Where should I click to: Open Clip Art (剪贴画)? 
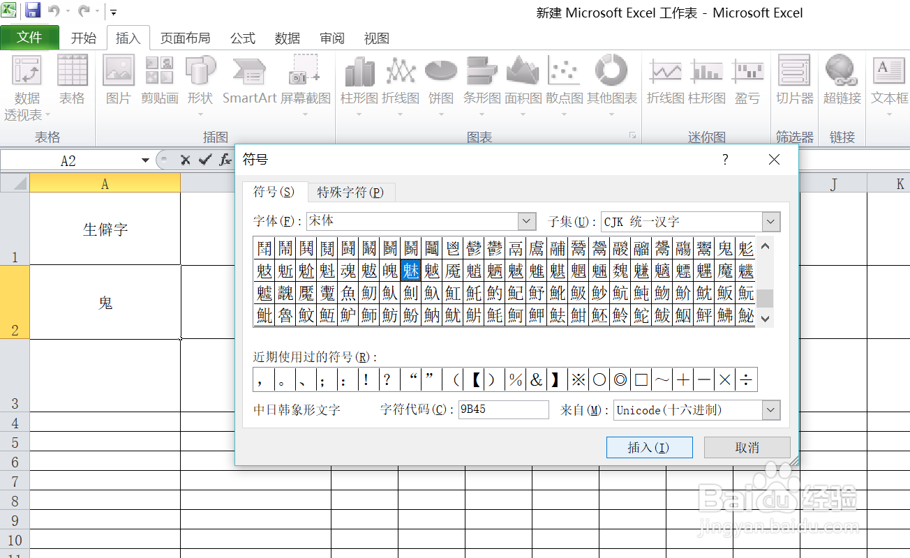159,80
